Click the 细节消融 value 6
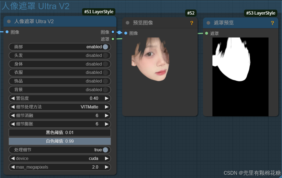 click(97, 115)
